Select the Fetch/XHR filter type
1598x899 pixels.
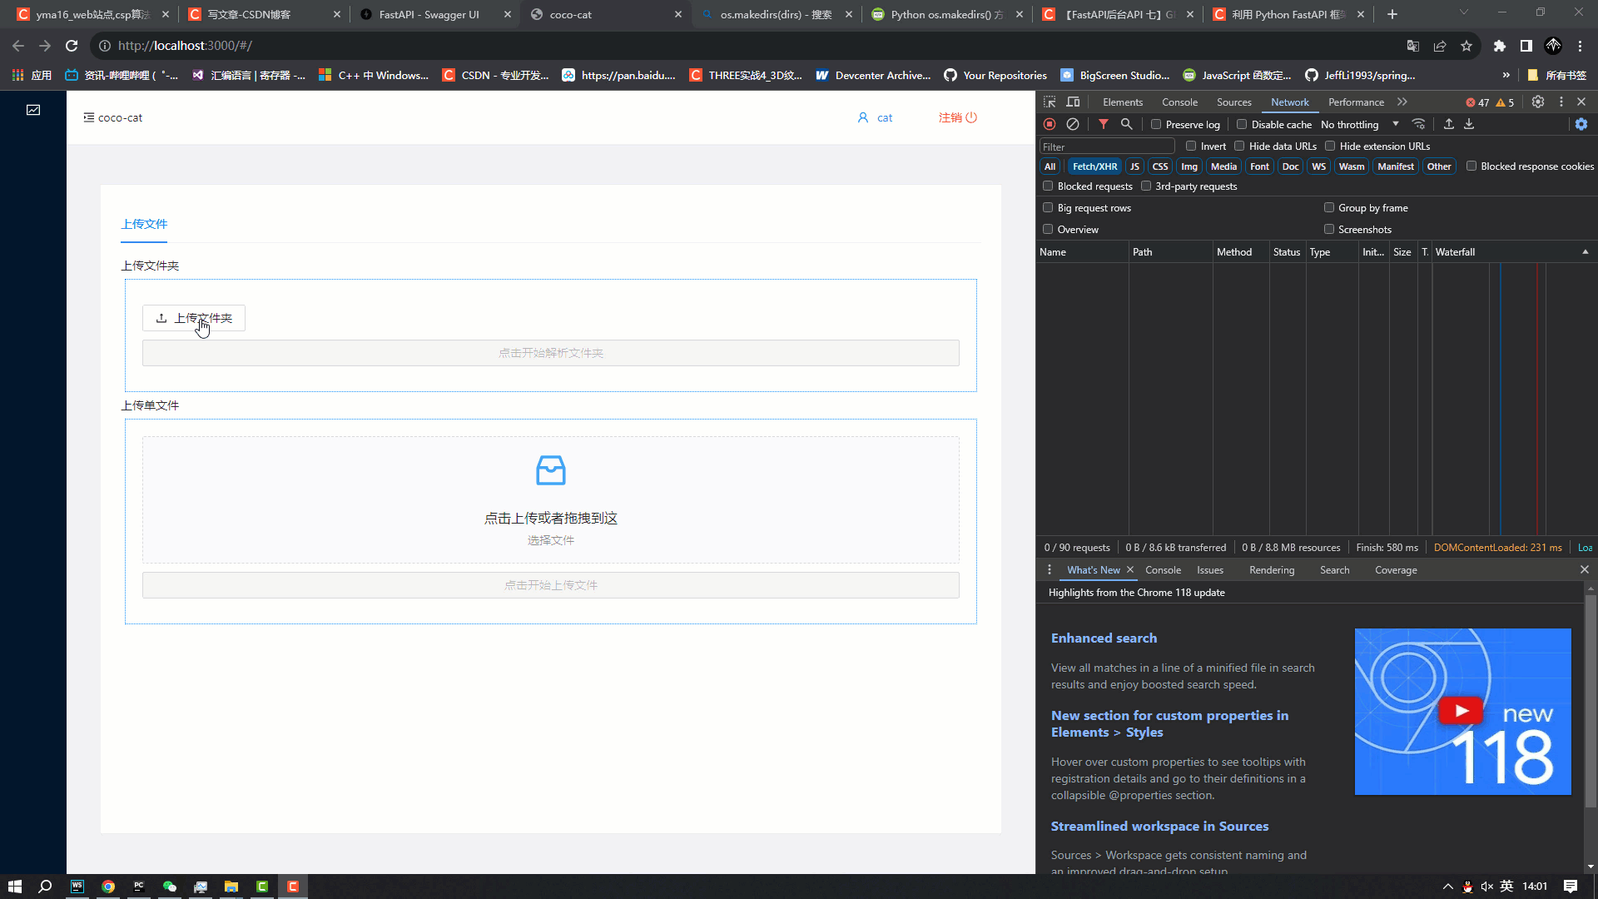pyautogui.click(x=1094, y=166)
